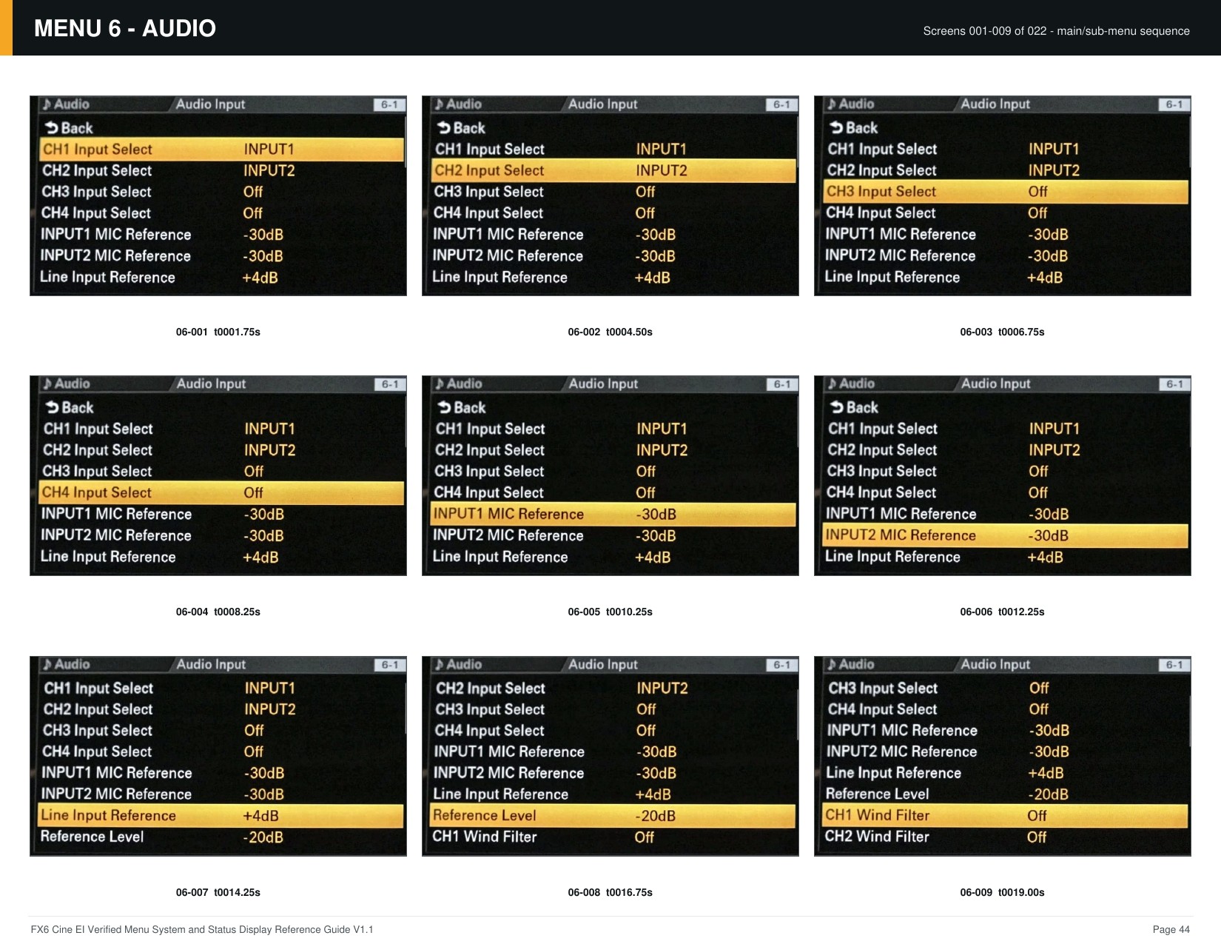Screen dimensions: 1221x944
Task: Click the 6-1 page badge in screen 06-006
Action: [1174, 384]
